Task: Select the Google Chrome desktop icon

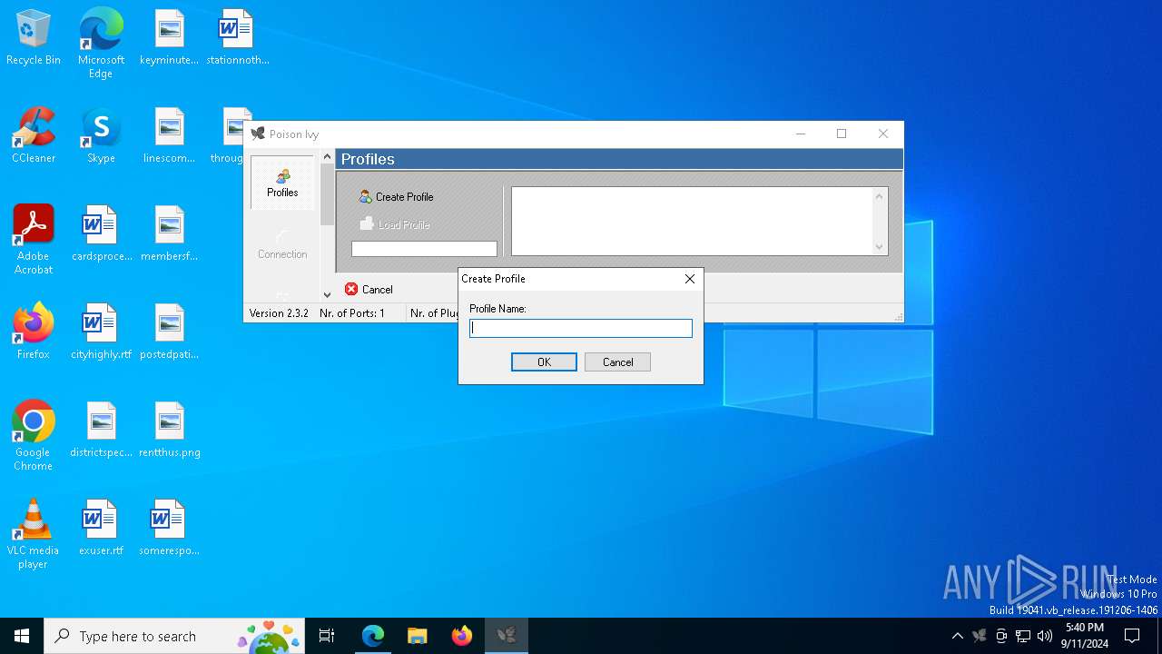Action: (34, 436)
